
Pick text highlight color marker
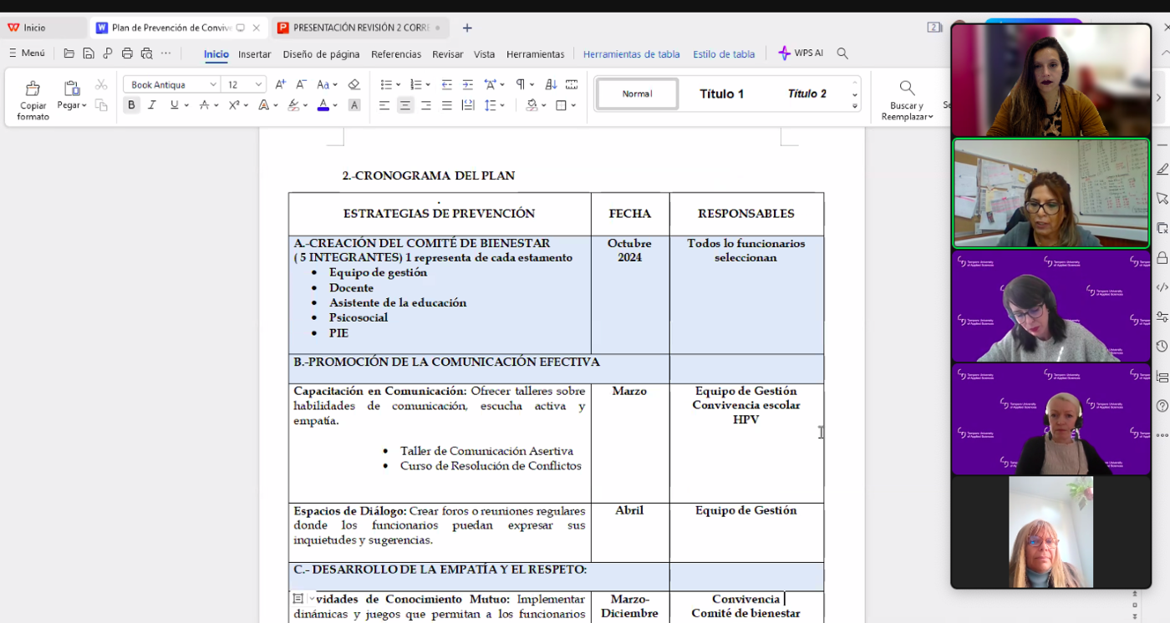click(293, 105)
